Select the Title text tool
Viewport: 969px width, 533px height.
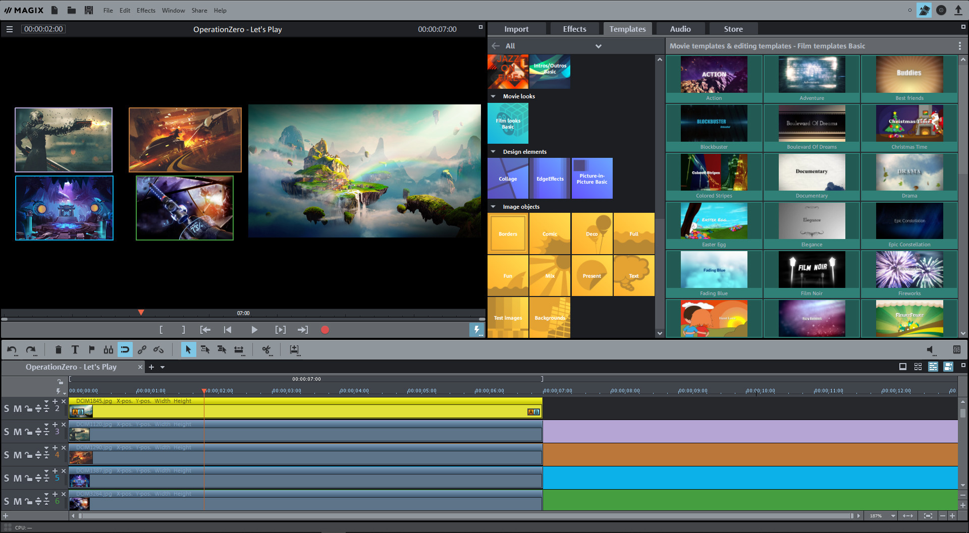click(x=75, y=349)
